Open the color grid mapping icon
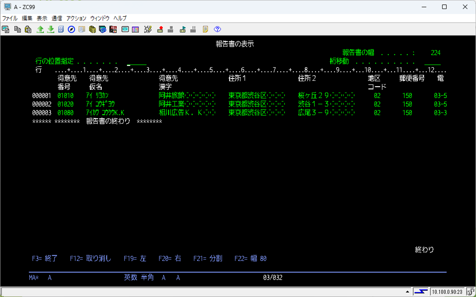 pyautogui.click(x=136, y=29)
